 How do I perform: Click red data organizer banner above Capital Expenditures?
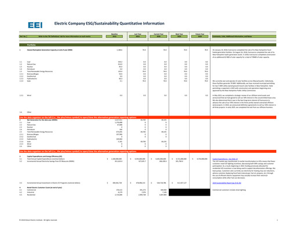(147, 151)
